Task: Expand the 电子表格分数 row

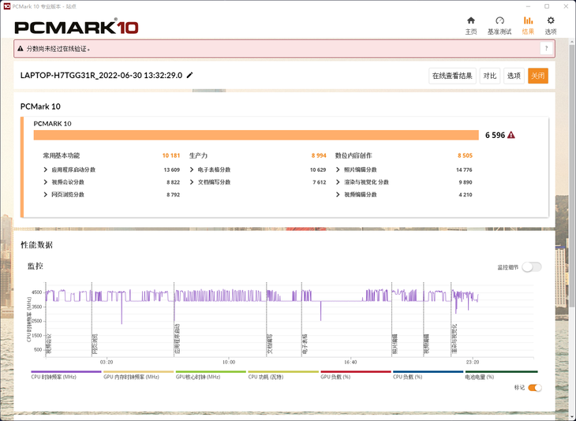Action: pos(193,170)
